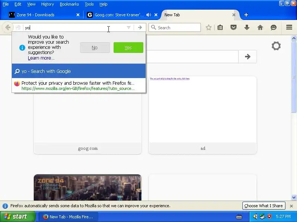Viewport: 297px width, 222px height.
Task: Click scrollbar up arrow
Action: (294, 38)
